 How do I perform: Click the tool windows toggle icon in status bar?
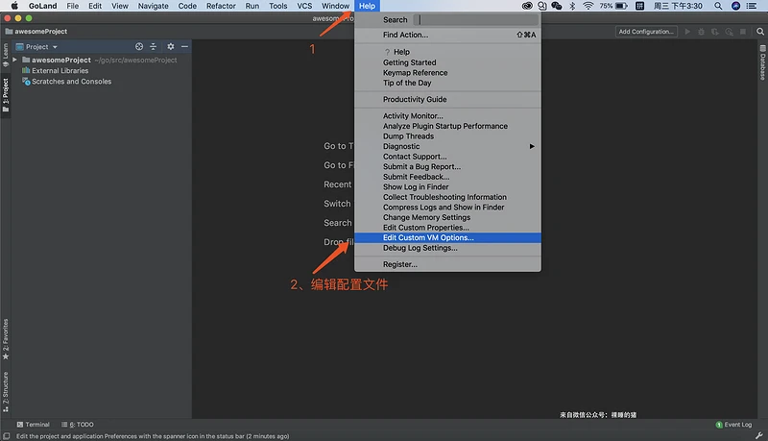[7, 436]
